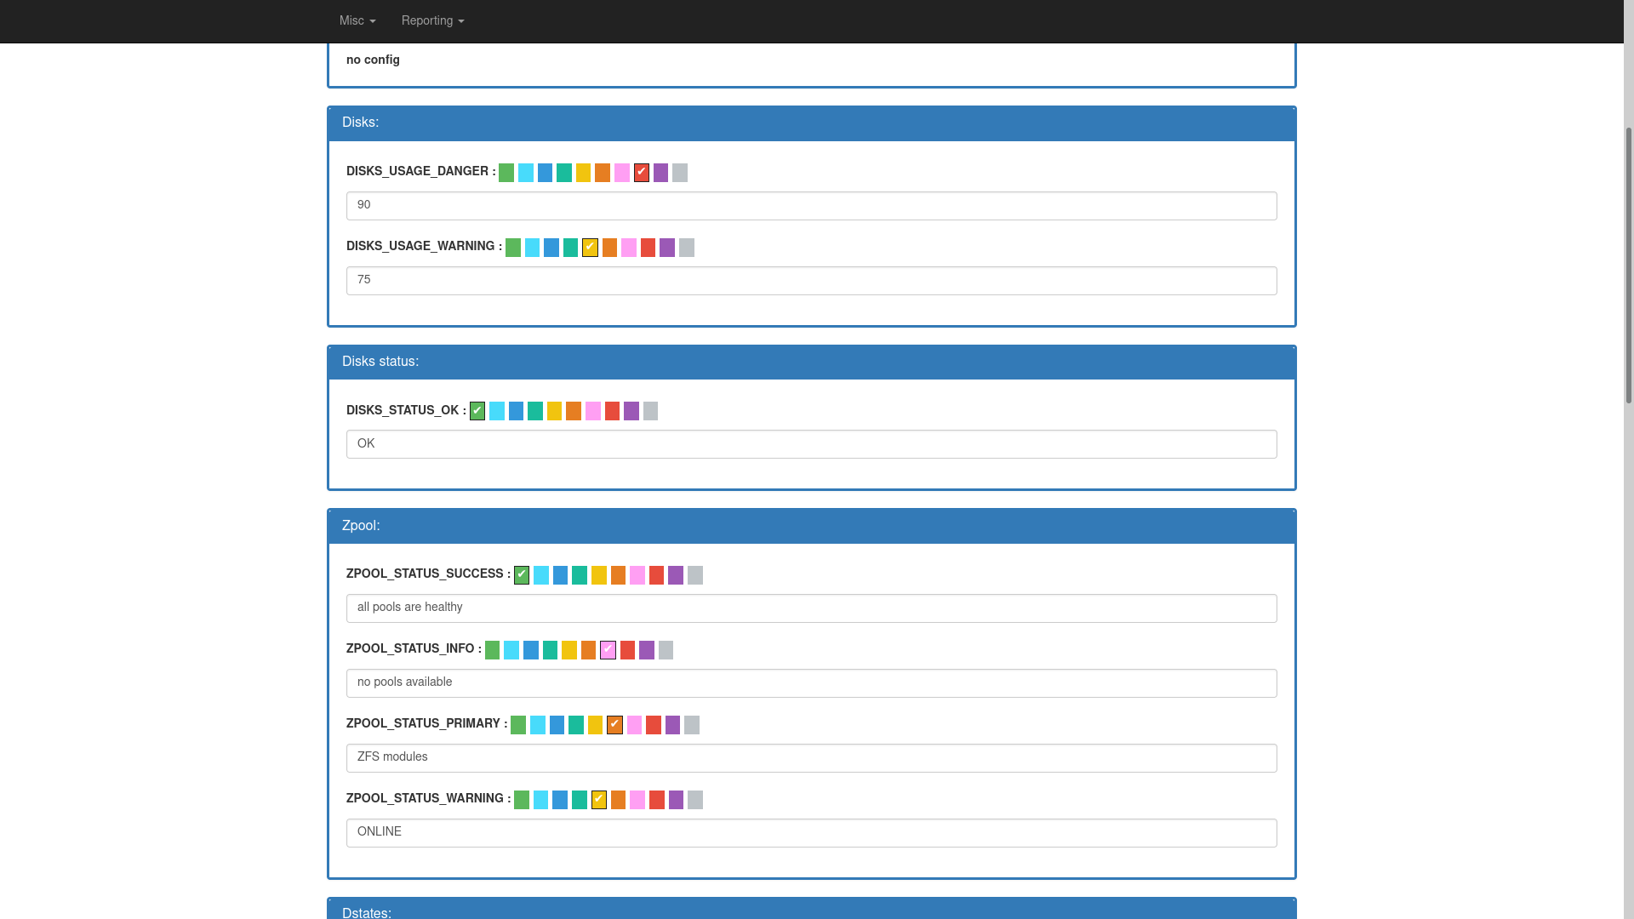1634x919 pixels.
Task: Select the teal color icon for ZPOOL_STATUS_SUCCESS
Action: coord(579,574)
